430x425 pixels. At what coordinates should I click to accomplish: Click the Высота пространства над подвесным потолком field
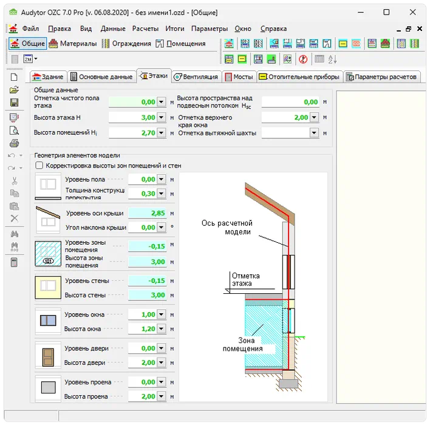[x=290, y=102]
